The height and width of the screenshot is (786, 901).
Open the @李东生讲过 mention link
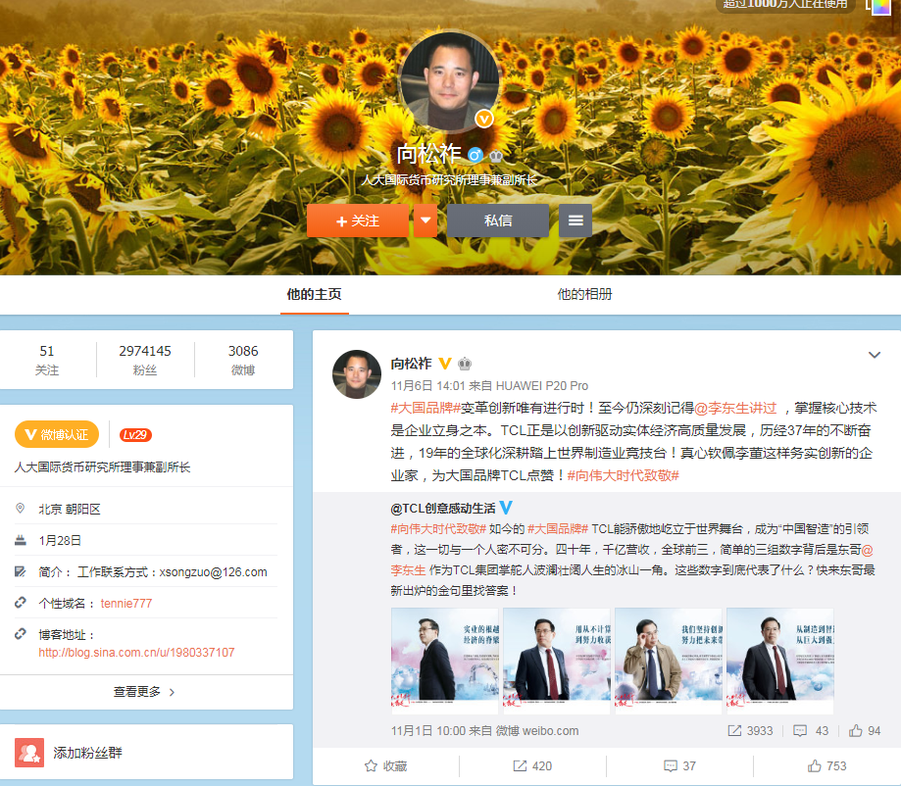tap(735, 408)
